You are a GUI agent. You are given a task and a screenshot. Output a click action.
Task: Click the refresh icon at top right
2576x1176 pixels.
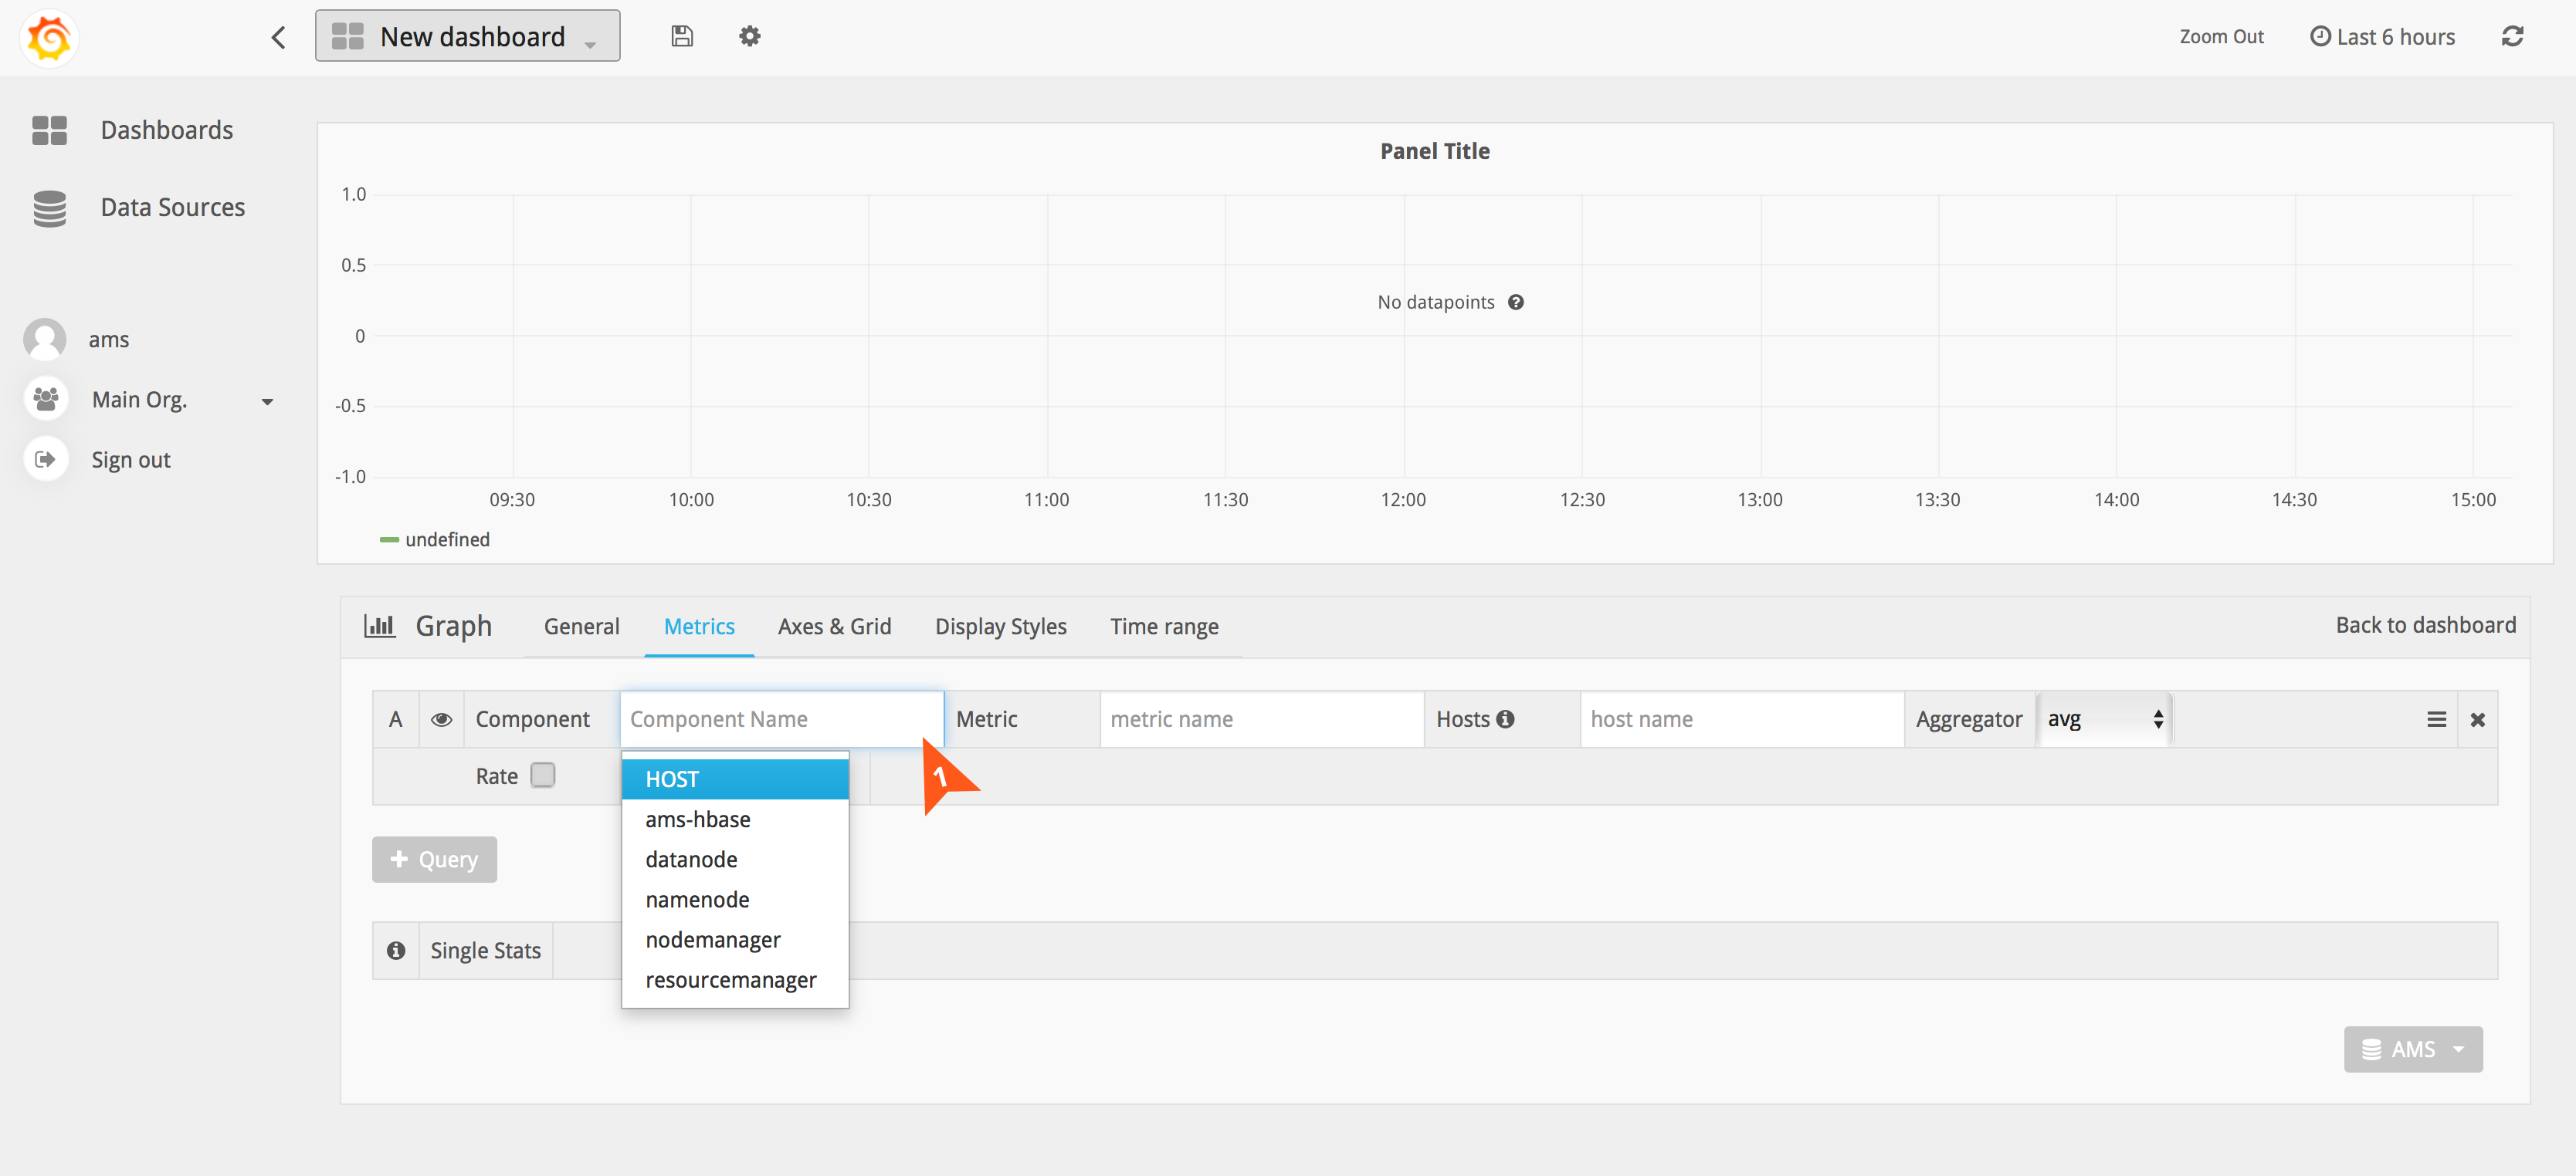[x=2512, y=37]
